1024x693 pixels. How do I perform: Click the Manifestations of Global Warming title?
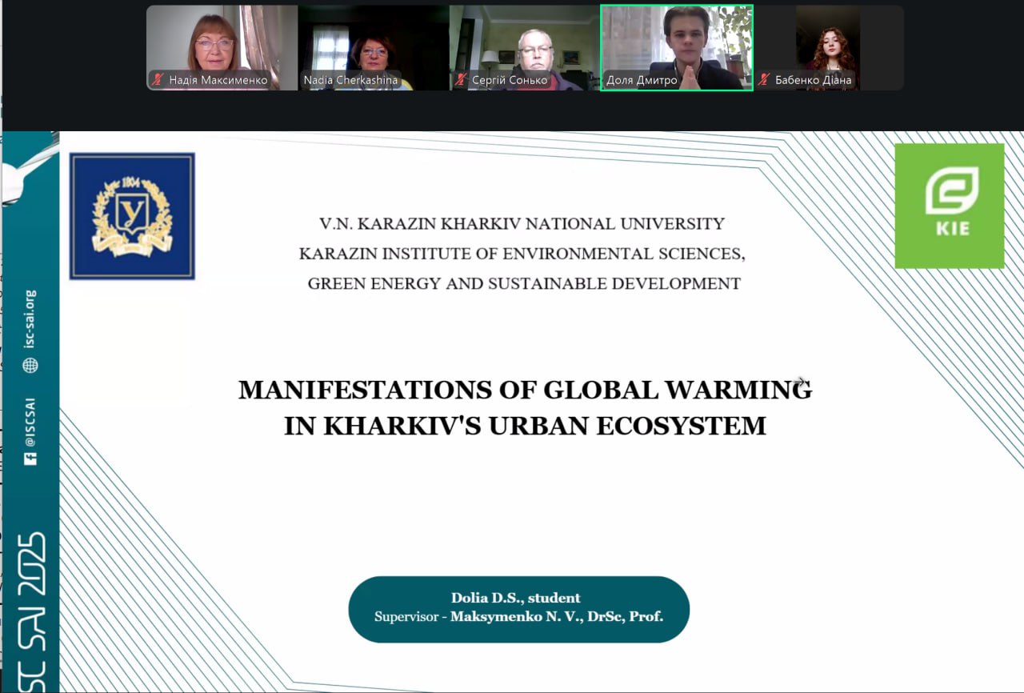pos(525,407)
